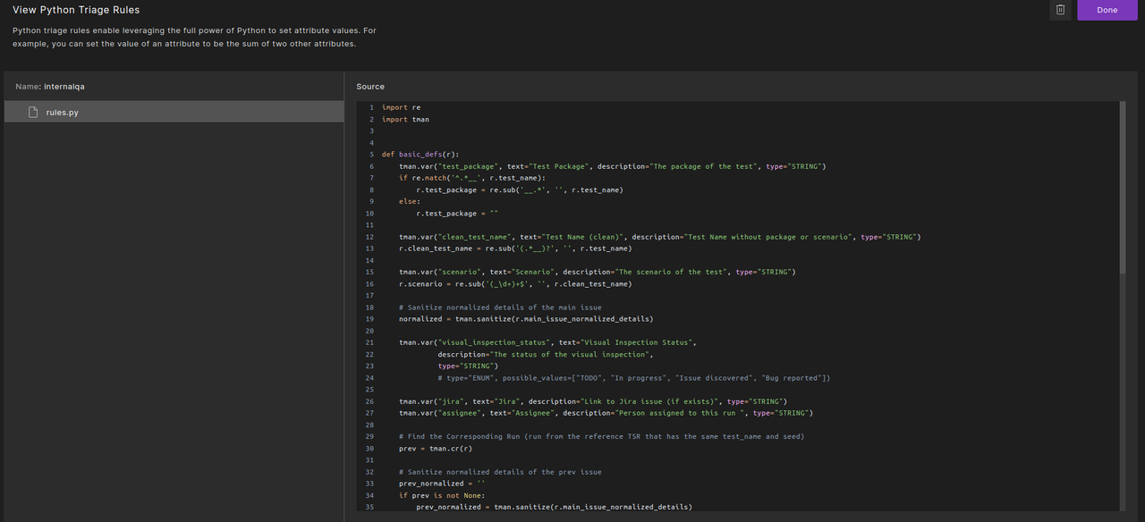Viewport: 1145px width, 522px height.
Task: Click the "import re" code line
Action: (401, 107)
